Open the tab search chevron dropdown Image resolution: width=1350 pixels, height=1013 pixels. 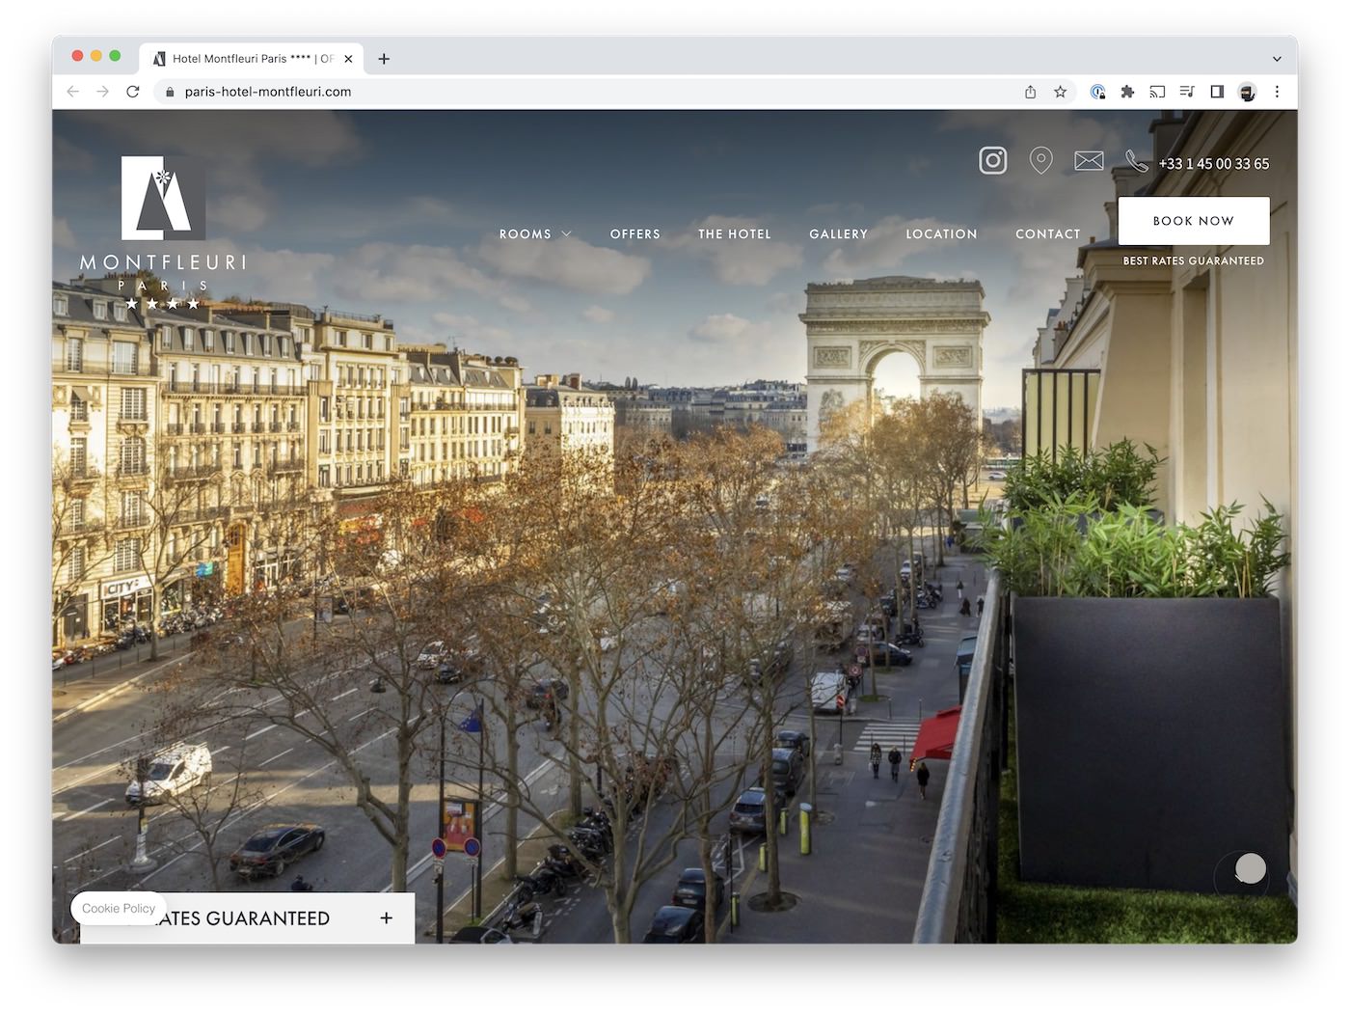(x=1277, y=59)
